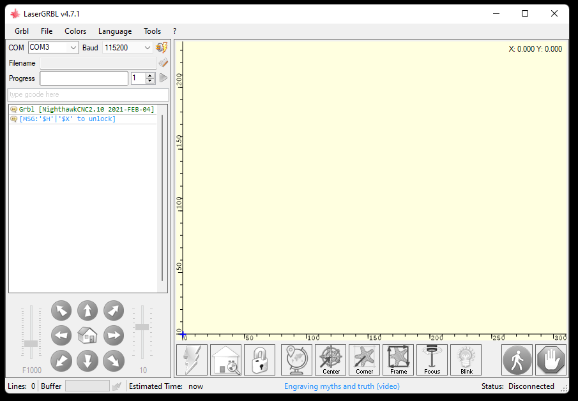Click the jog home house icon
Viewport: 578px width, 401px height.
point(87,335)
